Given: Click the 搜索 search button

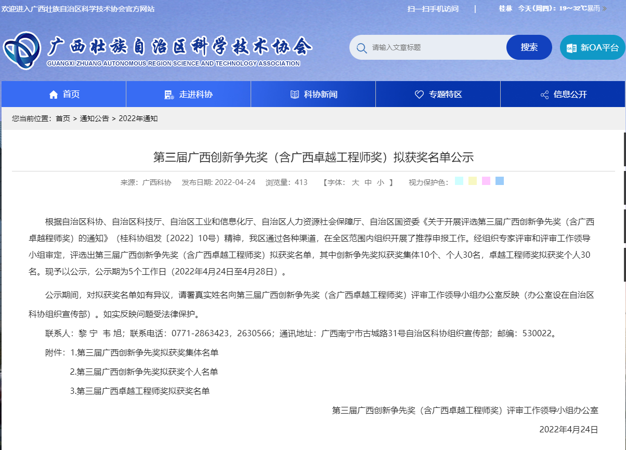Looking at the screenshot, I should pyautogui.click(x=529, y=47).
